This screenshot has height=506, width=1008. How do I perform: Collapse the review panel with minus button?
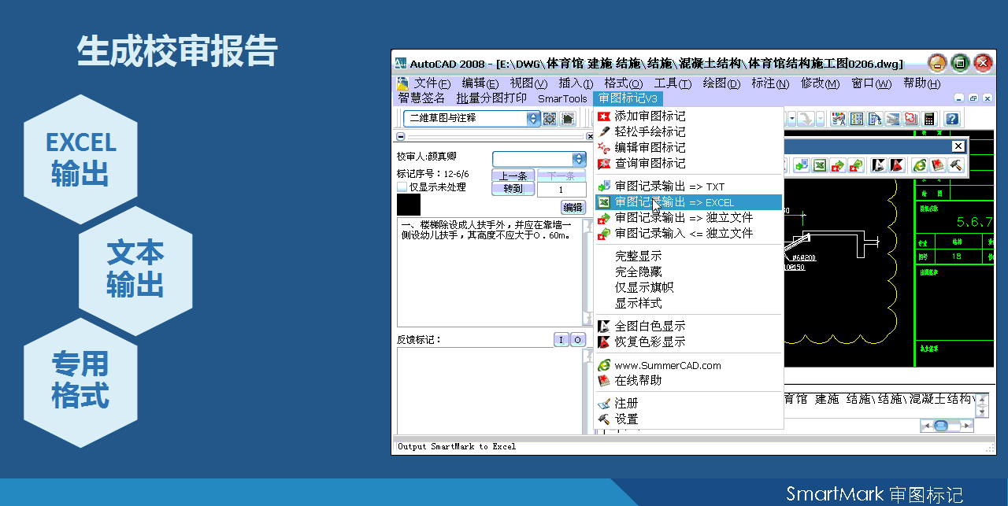pos(400,137)
